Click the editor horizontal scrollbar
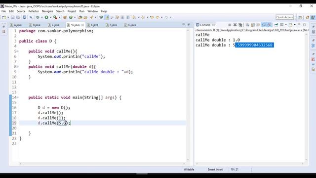Image resolution: width=316 pixels, height=178 pixels. tap(102, 164)
